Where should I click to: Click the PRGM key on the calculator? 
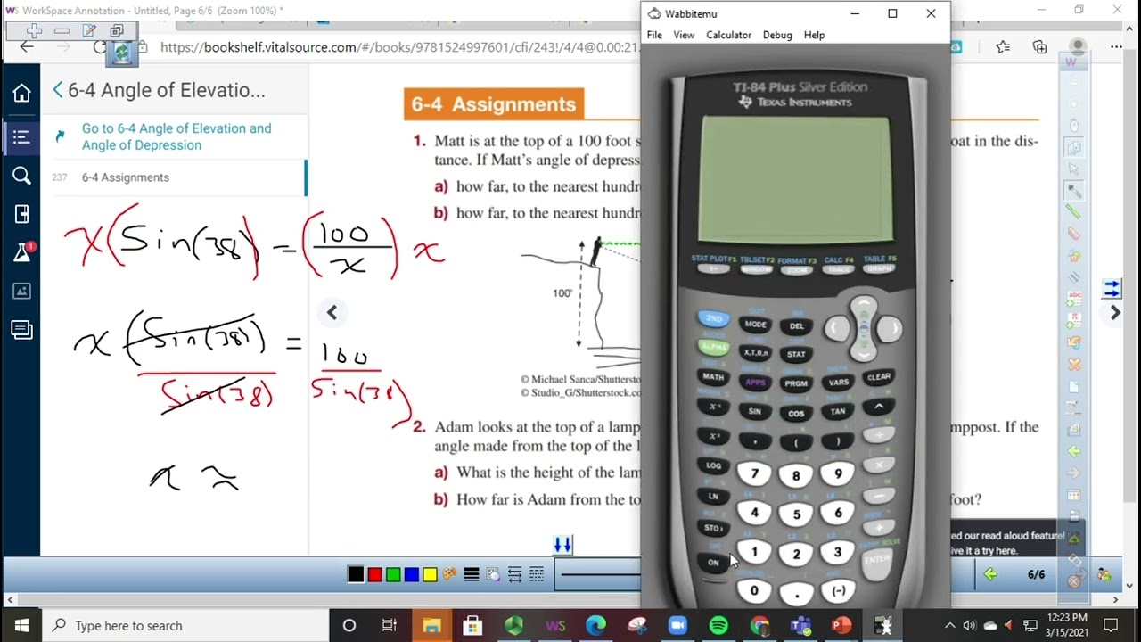pyautogui.click(x=796, y=383)
